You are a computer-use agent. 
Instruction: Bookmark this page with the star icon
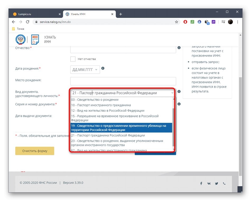pyautogui.click(x=176, y=22)
